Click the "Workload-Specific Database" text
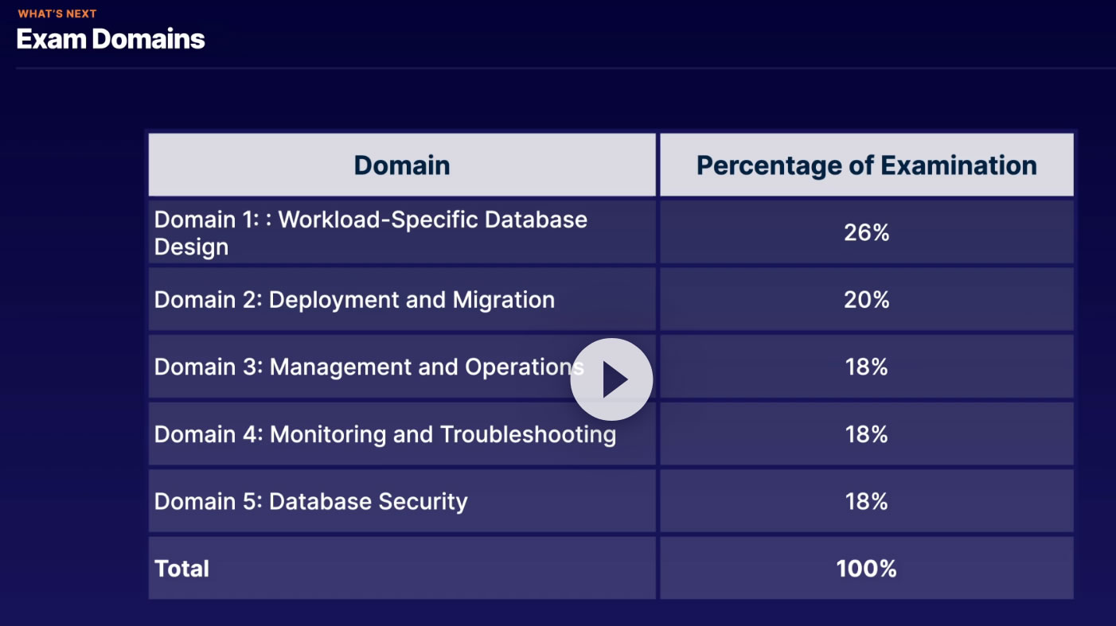This screenshot has width=1116, height=626. [432, 220]
